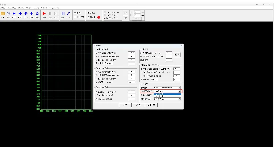Click first input field in dialog's top-right group
The image size is (274, 147).
[x=169, y=53]
